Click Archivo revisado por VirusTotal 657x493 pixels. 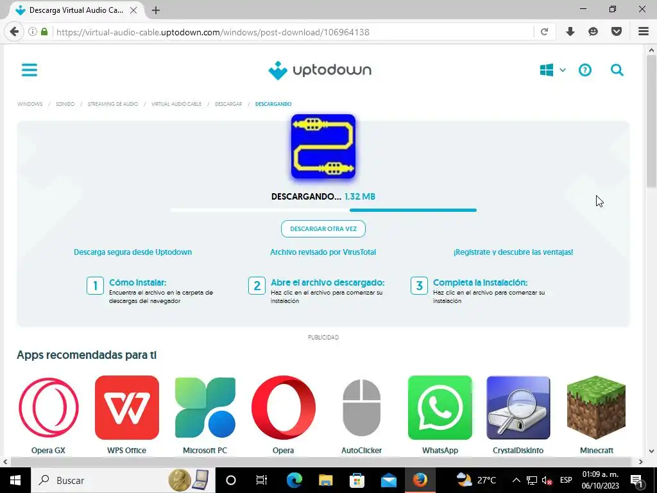coord(323,252)
